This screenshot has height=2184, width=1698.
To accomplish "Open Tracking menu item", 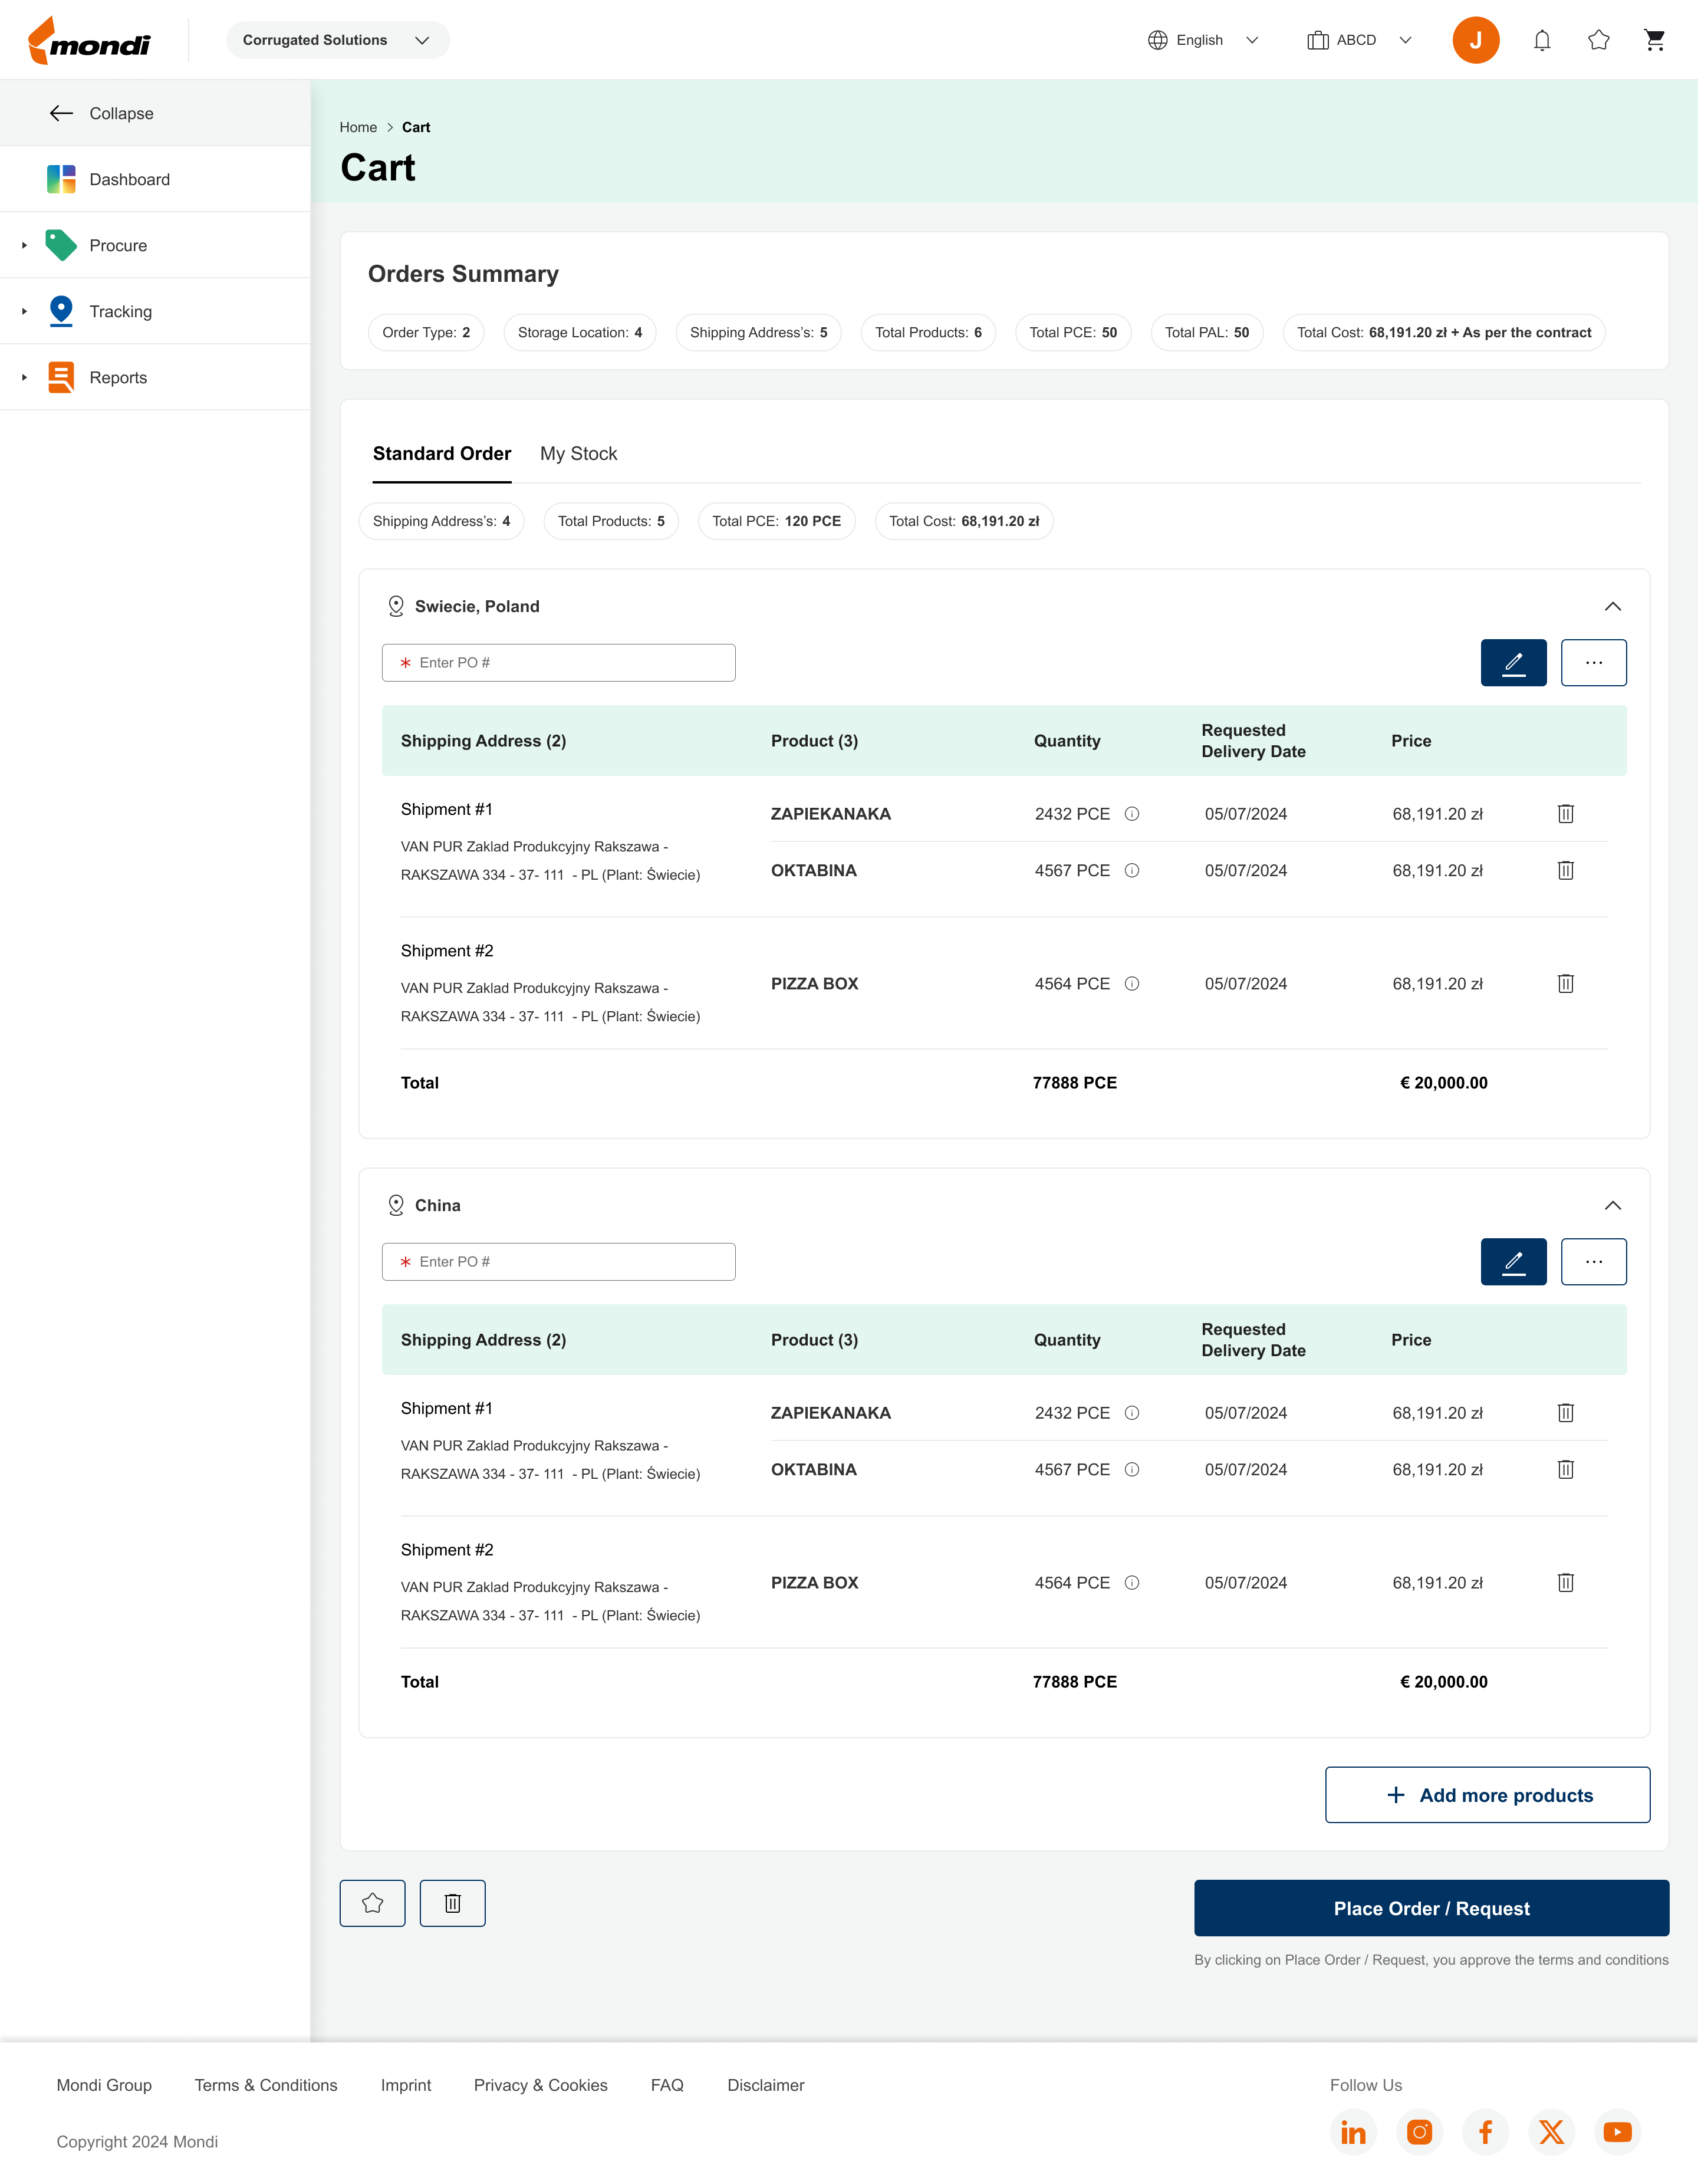I will click(155, 311).
